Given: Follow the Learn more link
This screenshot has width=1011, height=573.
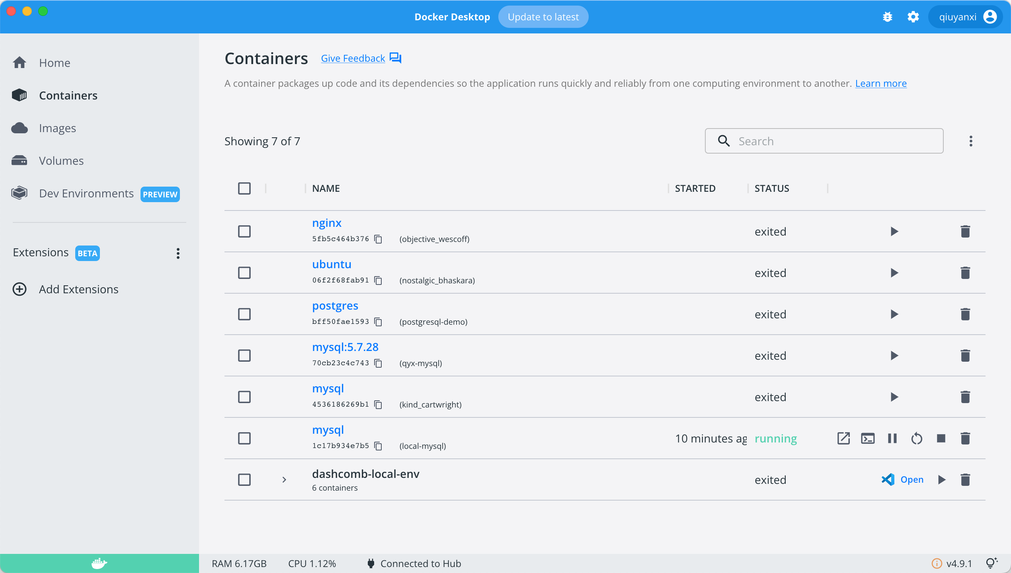Looking at the screenshot, I should click(881, 84).
